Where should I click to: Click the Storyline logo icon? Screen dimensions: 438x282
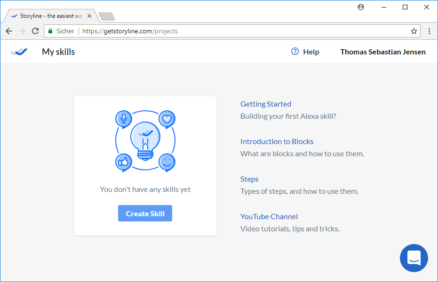pos(19,52)
